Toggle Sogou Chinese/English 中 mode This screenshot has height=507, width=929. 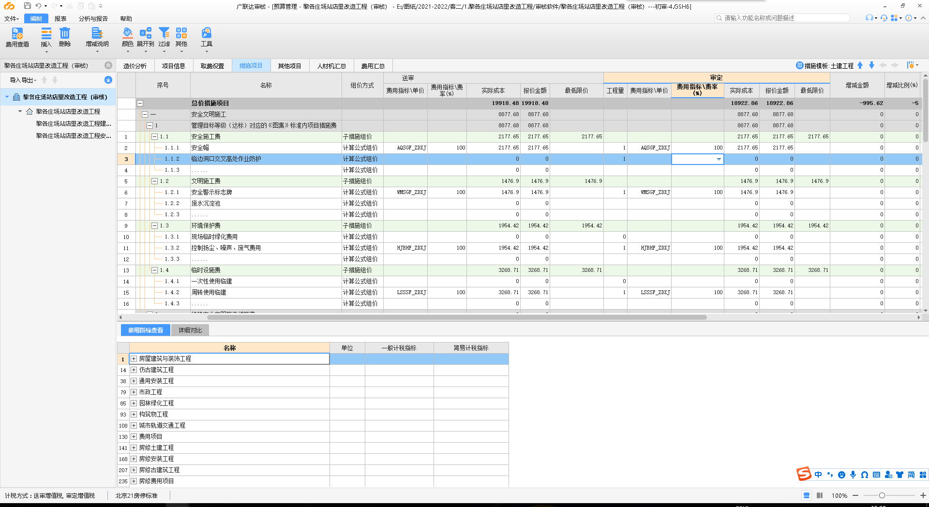click(x=818, y=475)
